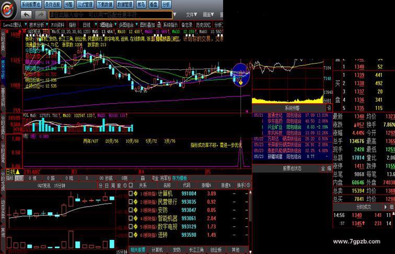The image size is (395, 254).
Task: Tick the checkbox for 智能机器 row
Action: (131, 219)
